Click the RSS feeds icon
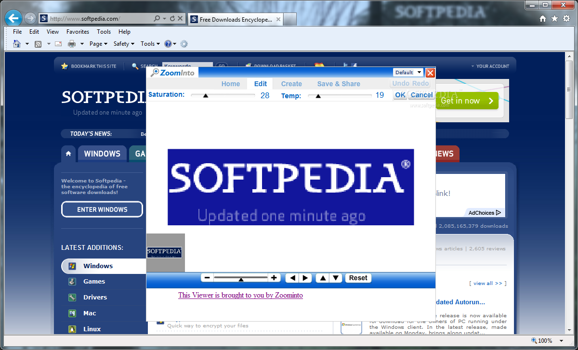Image resolution: width=578 pixels, height=350 pixels. 38,44
